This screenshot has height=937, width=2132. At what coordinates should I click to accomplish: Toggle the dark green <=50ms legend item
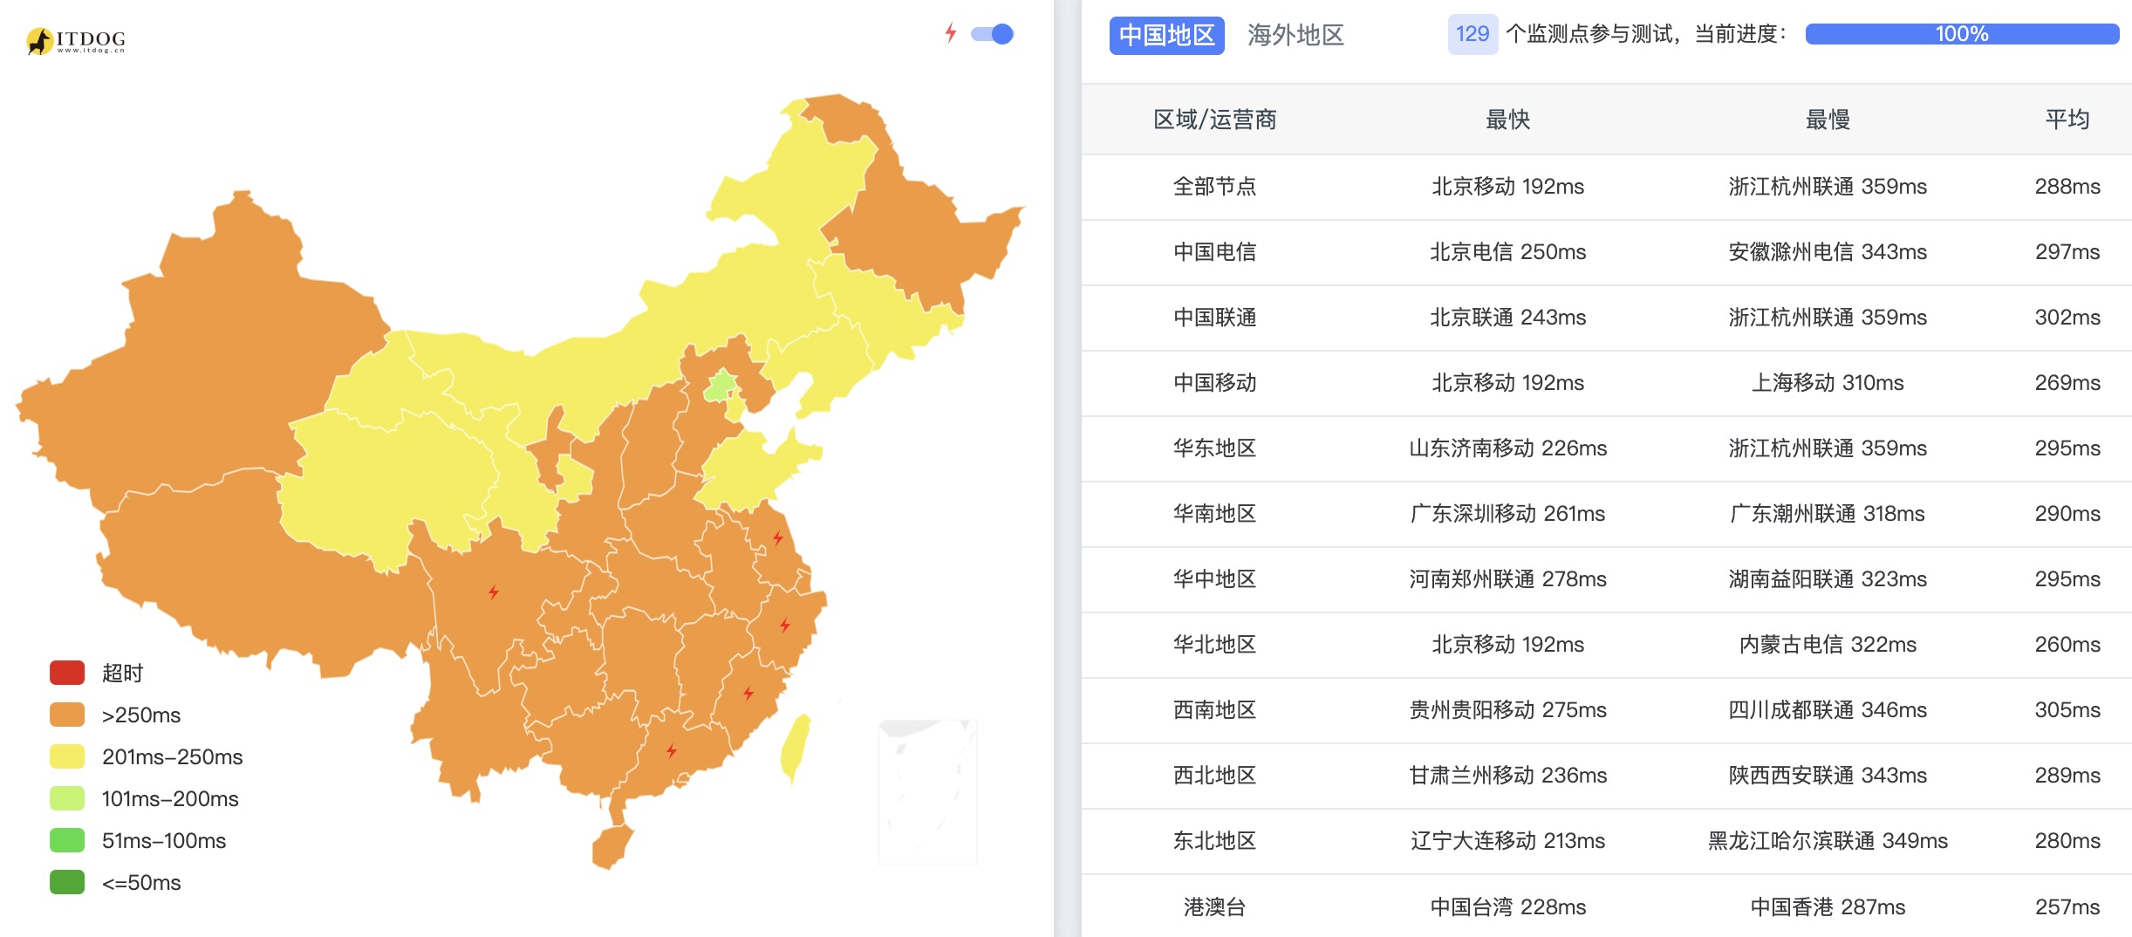pos(115,882)
